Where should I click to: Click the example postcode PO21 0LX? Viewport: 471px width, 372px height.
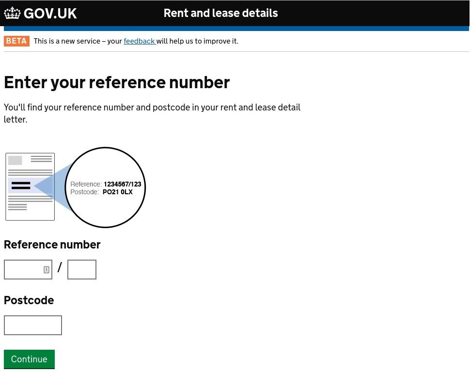coord(118,192)
